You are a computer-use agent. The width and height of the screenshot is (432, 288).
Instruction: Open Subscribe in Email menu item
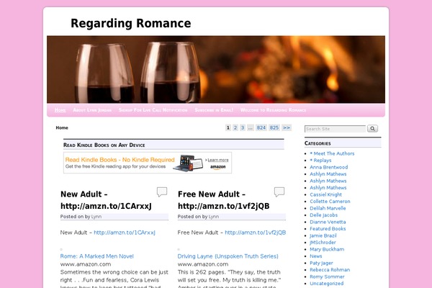214,110
